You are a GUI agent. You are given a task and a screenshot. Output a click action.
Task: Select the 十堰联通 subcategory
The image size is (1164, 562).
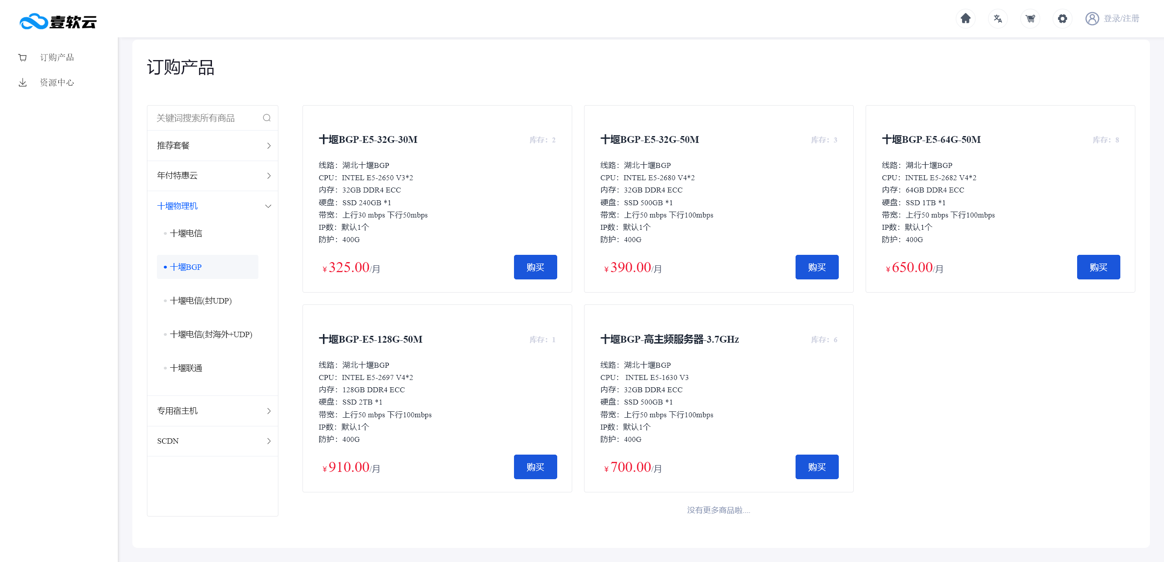click(186, 368)
